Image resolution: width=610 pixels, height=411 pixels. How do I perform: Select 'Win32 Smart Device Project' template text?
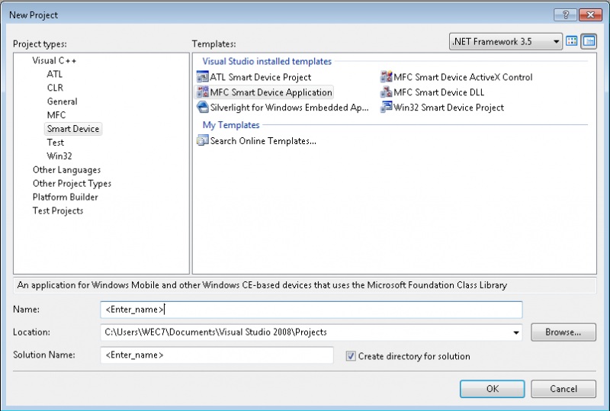(448, 108)
